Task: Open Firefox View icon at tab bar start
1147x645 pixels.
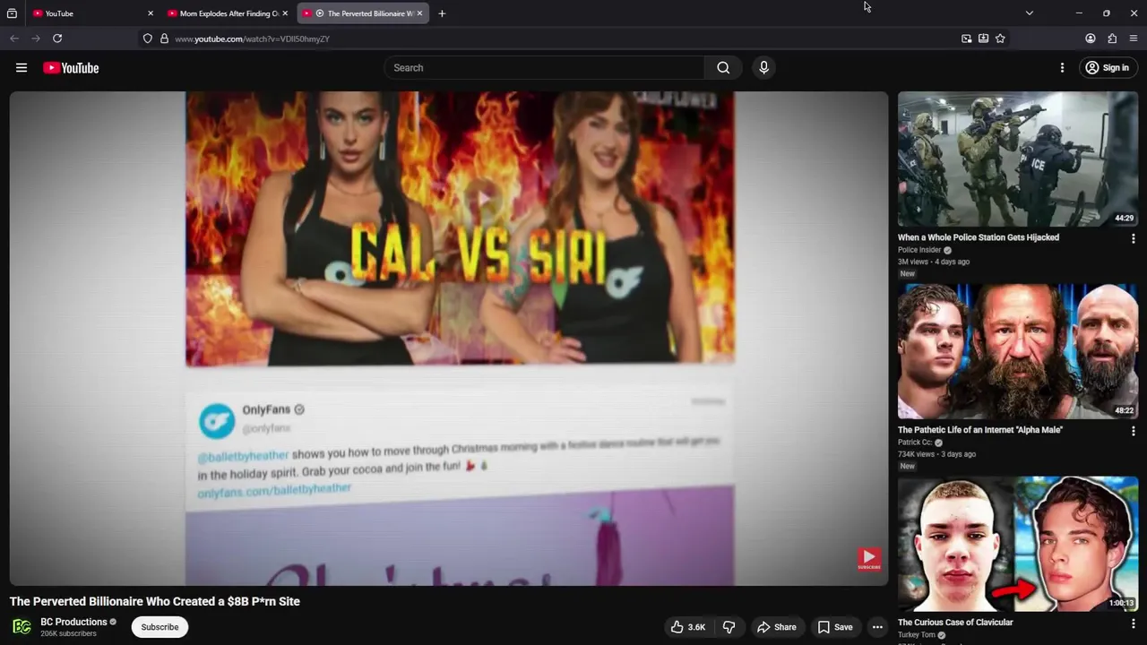Action: [x=12, y=13]
